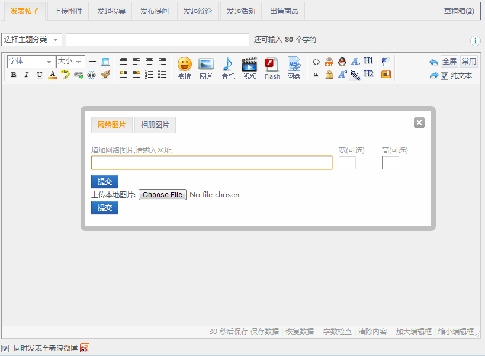Viewport: 485px width, 356px height.
Task: Click the image URL input field
Action: [211, 163]
